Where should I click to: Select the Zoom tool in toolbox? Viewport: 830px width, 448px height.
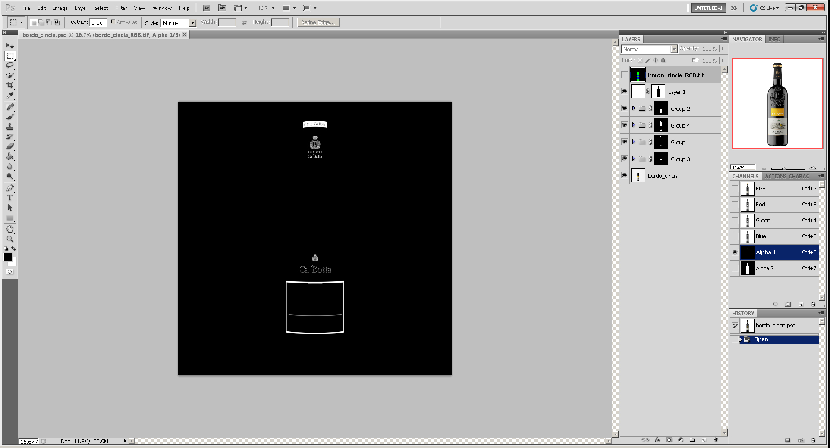point(10,239)
